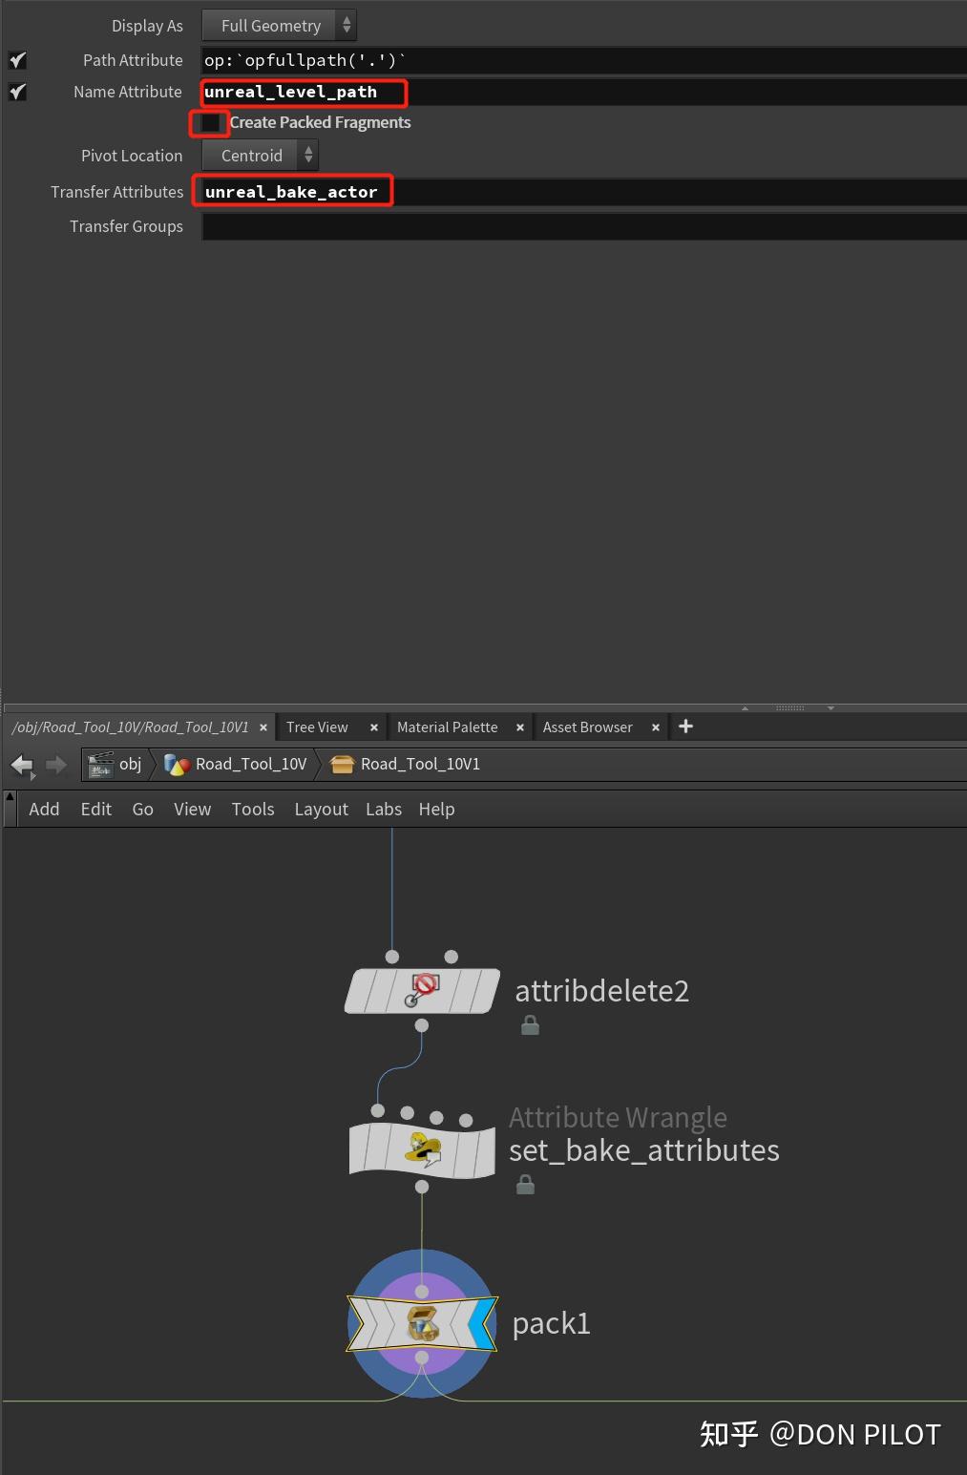967x1475 pixels.
Task: Close the Tree View tab
Action: pos(374,727)
